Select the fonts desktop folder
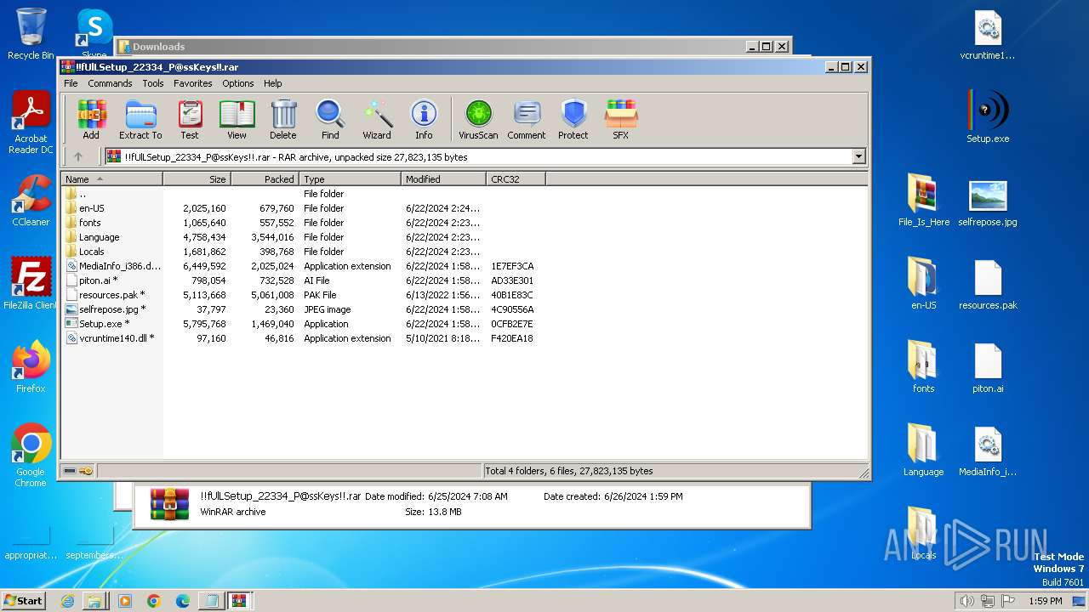1089x612 pixels. [924, 367]
